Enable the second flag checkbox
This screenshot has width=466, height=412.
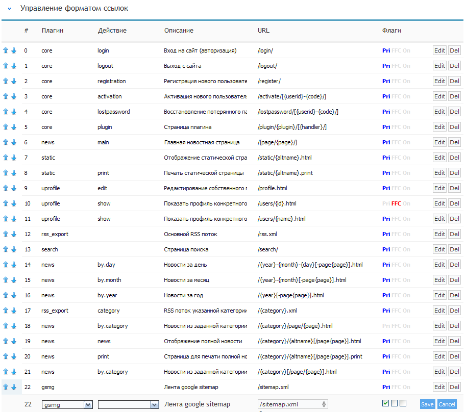(x=394, y=403)
